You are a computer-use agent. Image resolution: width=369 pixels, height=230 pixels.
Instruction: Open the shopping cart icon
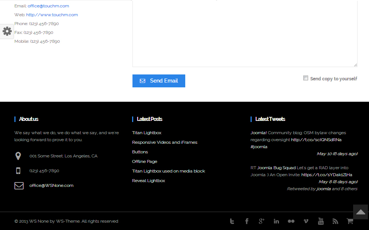click(350, 221)
